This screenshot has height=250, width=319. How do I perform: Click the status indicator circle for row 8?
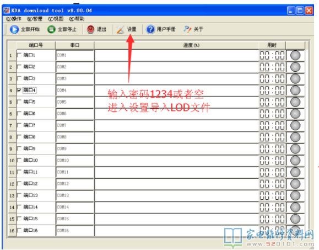295,137
